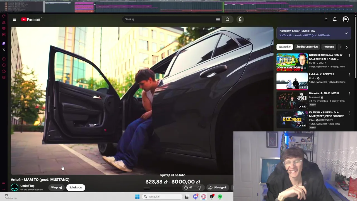
Task: Open the YouTube Mix Antoś MAM TO link
Action: (304, 35)
